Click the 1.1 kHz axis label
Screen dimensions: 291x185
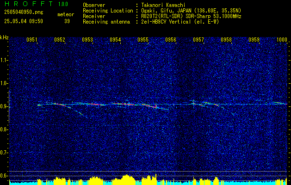coord(4,60)
